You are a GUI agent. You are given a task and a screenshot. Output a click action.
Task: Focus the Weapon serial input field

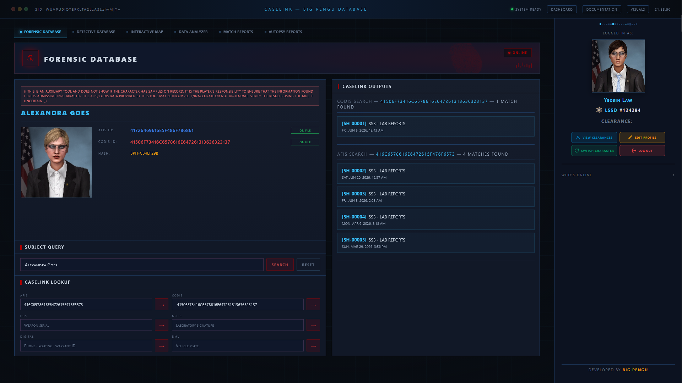[x=86, y=325]
